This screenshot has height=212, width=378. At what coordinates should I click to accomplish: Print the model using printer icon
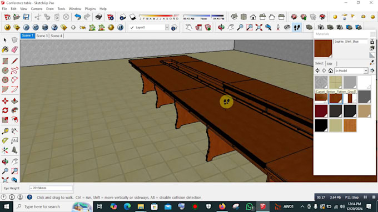coord(98,17)
